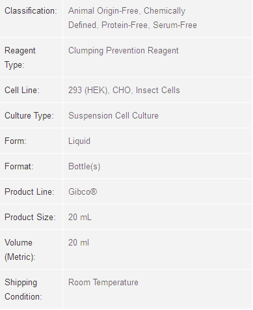Click the Classification label
Screen dimensions: 253x310
click(31, 11)
